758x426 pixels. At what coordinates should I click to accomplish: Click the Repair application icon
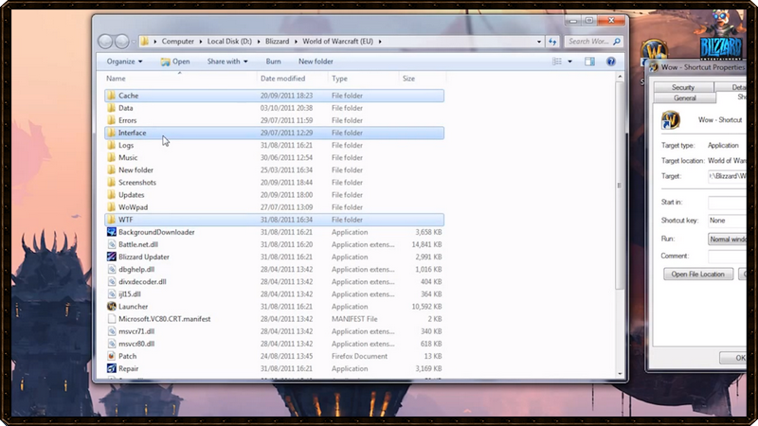[x=111, y=368]
